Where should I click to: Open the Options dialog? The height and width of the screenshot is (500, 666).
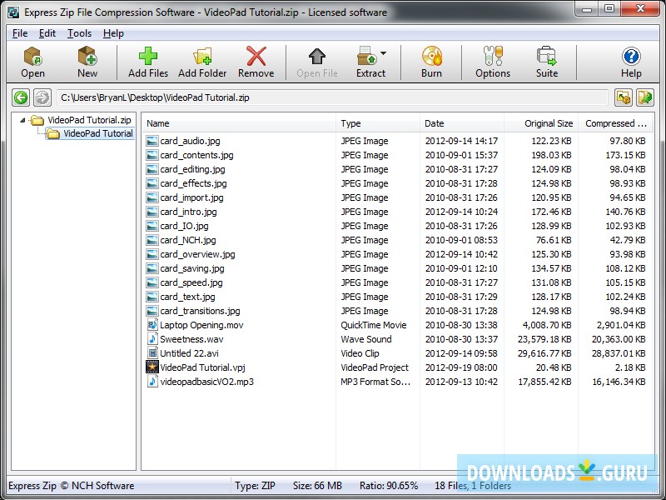(491, 62)
